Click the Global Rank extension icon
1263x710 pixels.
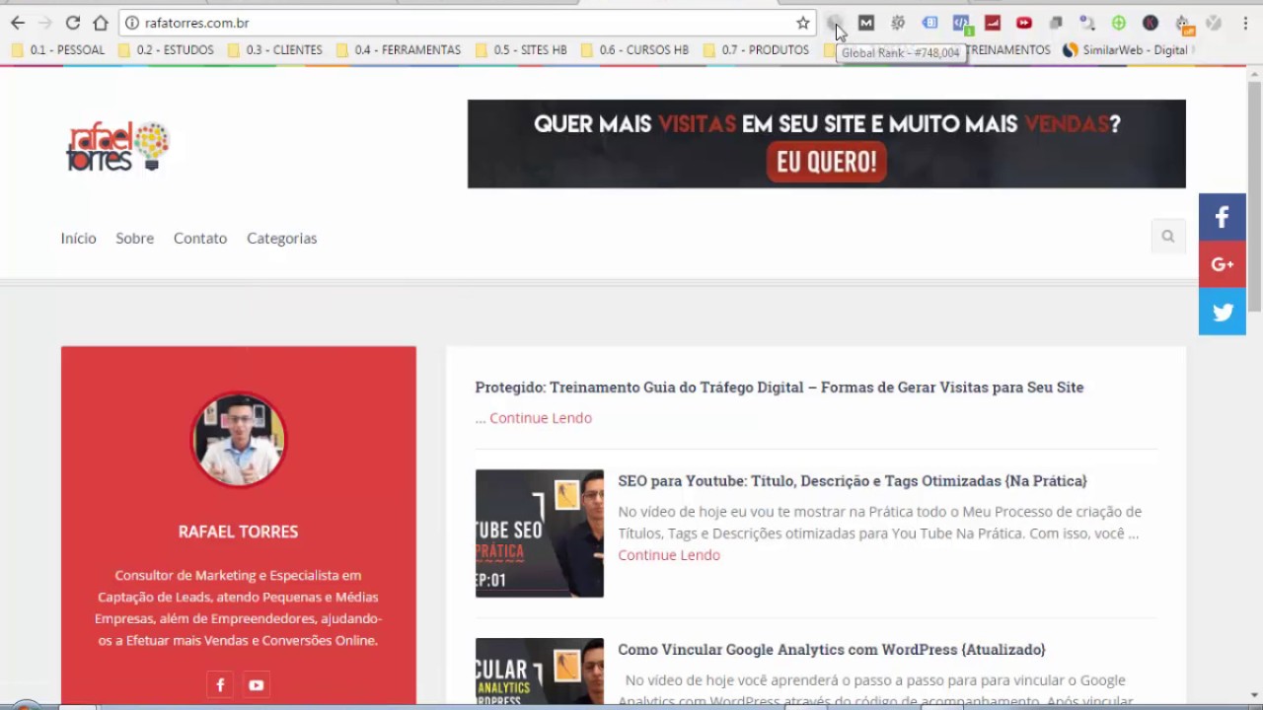(x=835, y=23)
